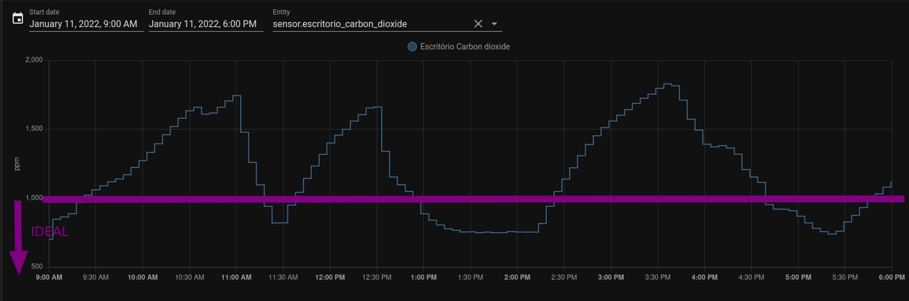
Task: Click the purple IDEAL downward arrow
Action: coord(18,237)
